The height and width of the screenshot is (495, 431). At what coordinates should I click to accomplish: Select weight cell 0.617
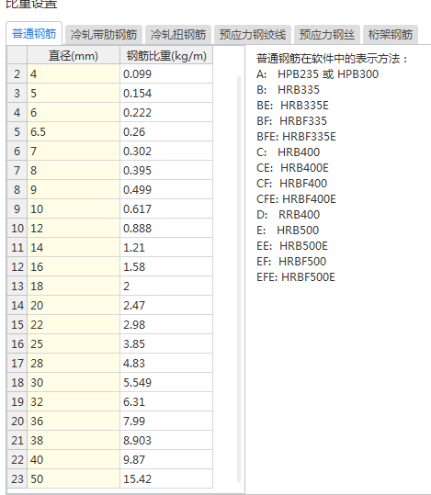point(166,209)
